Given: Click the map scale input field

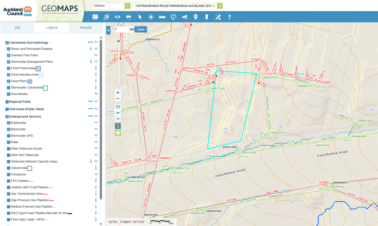Looking at the screenshot, I should 126,29.
